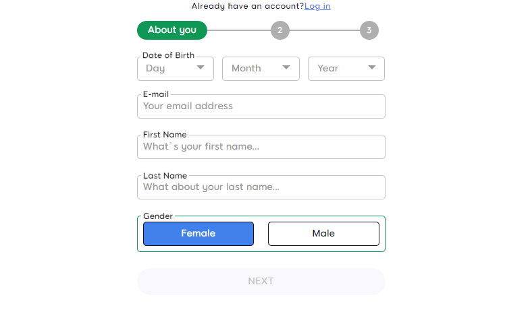Click into the last name field
This screenshot has width=530, height=316.
(261, 187)
